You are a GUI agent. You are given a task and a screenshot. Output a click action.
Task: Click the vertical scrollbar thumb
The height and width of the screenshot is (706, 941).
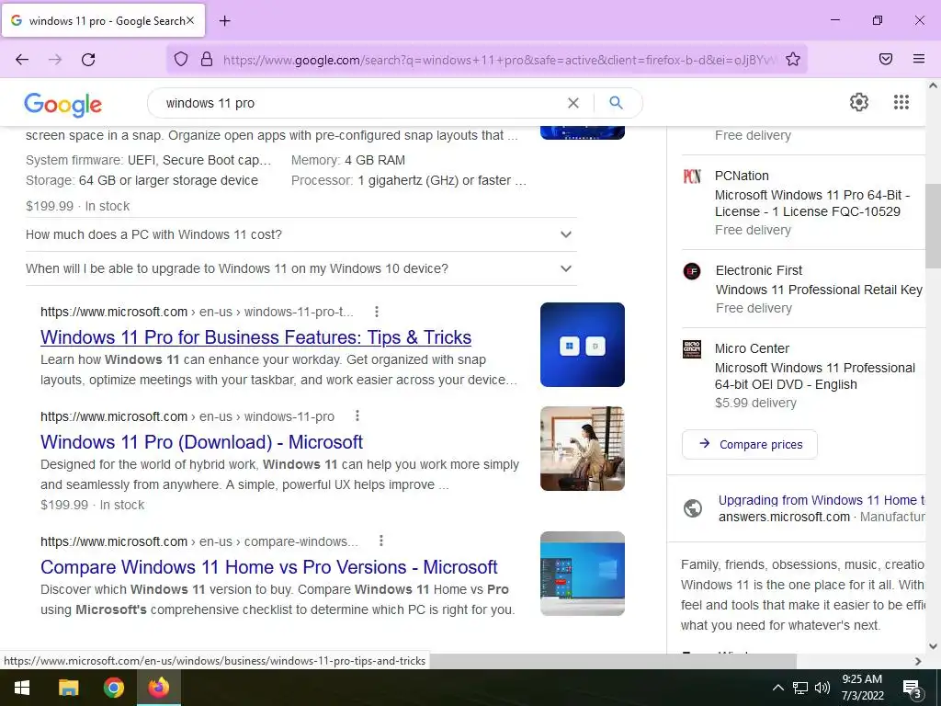coord(933,226)
